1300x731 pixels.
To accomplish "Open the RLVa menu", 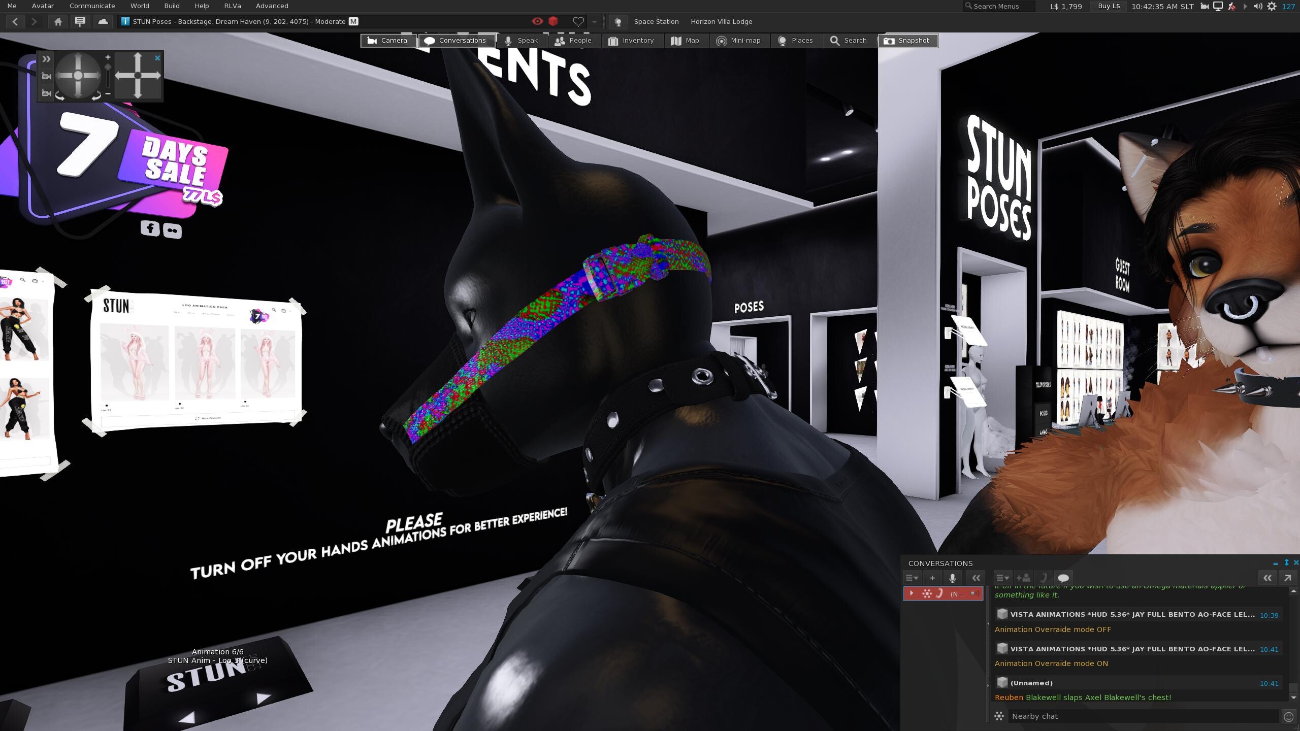I will point(232,6).
